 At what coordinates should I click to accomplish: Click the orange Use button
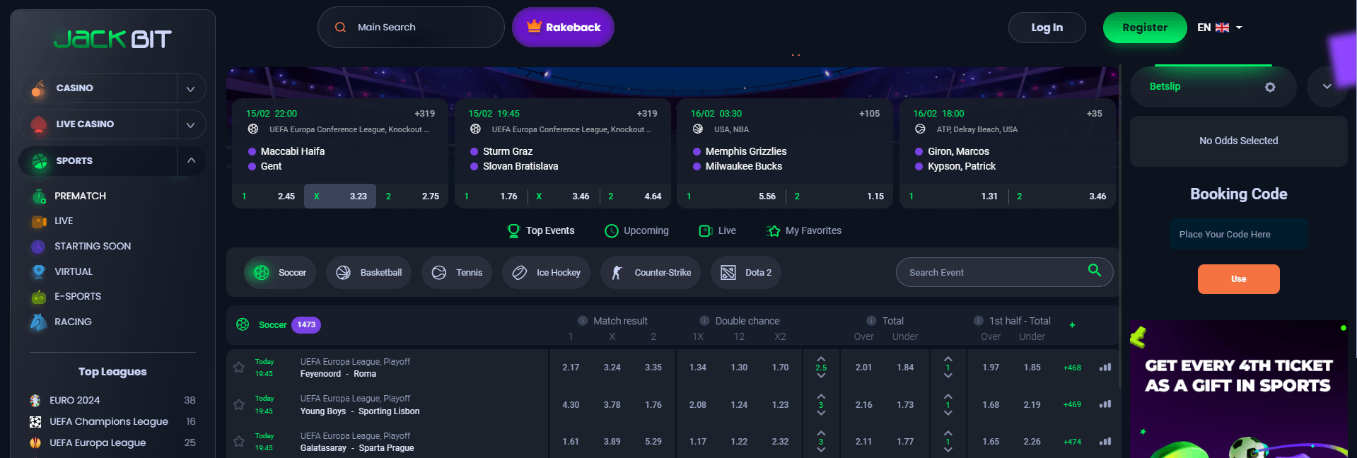[x=1238, y=279]
